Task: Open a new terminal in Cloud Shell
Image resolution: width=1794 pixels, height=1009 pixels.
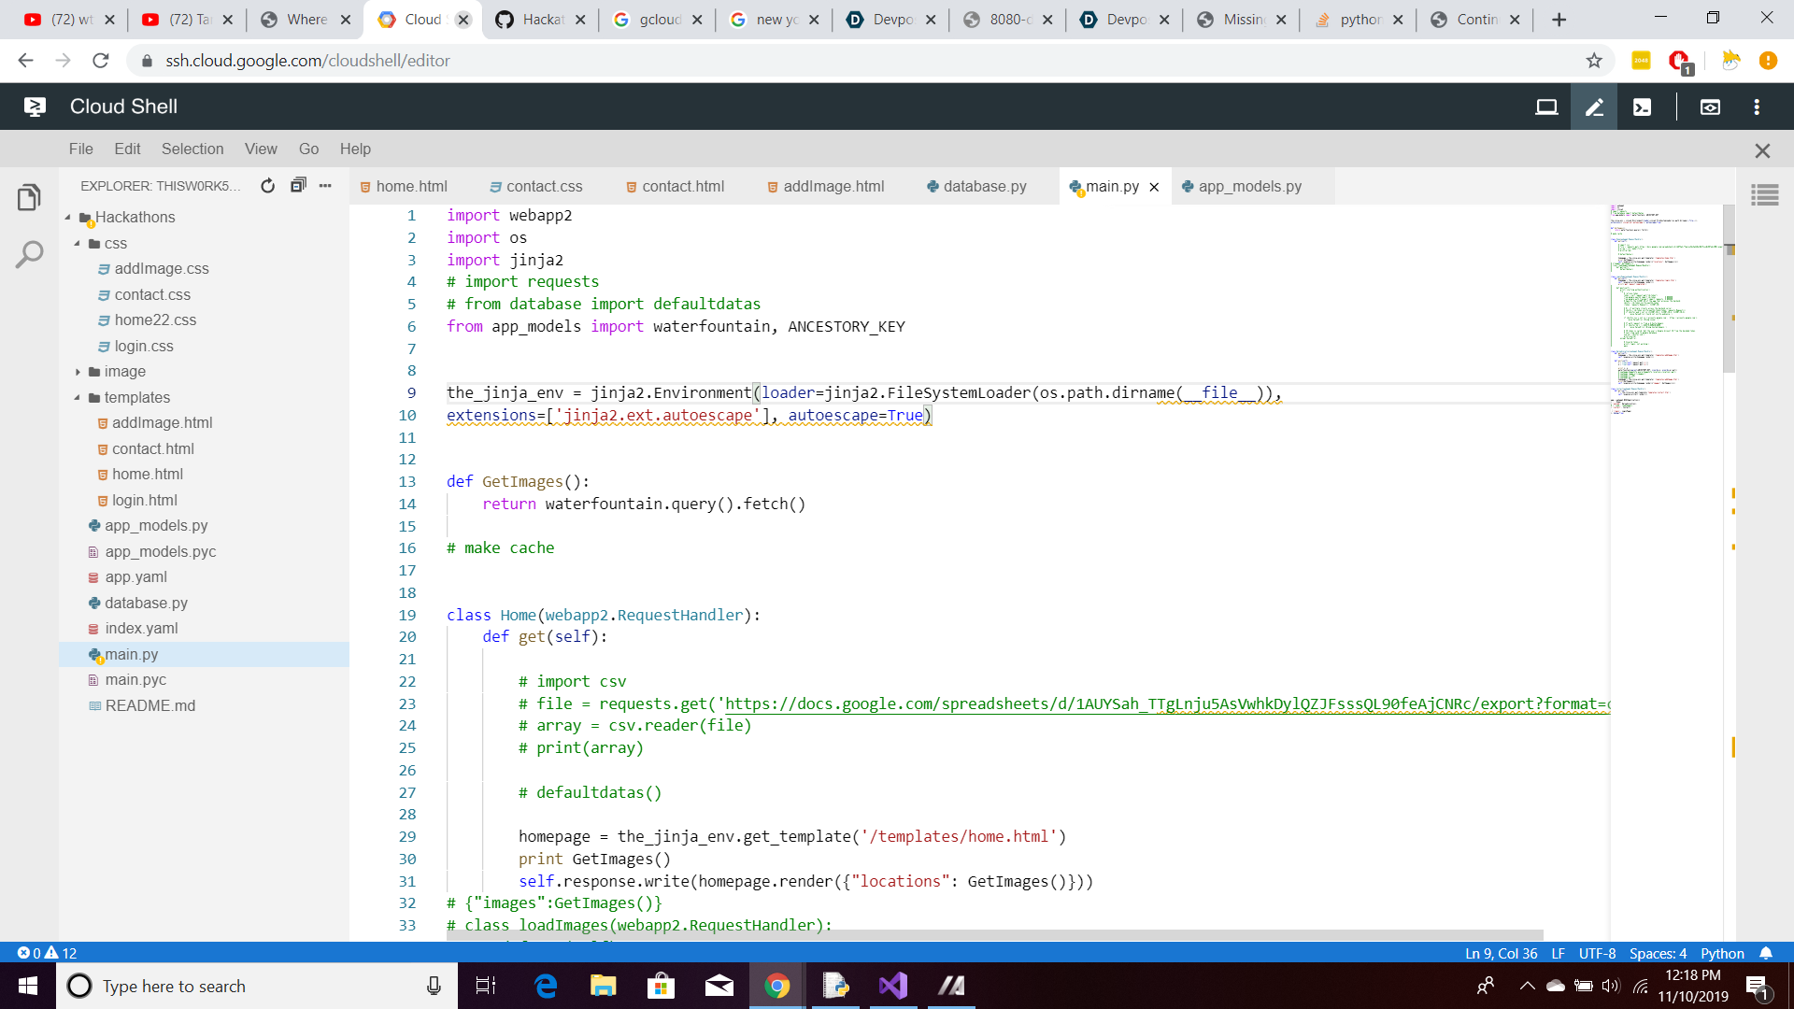Action: click(x=1643, y=106)
